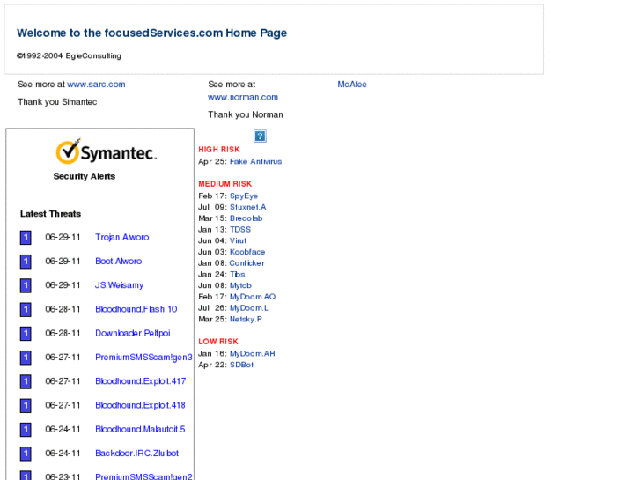Viewport: 640px width, 480px height.
Task: Open the Downloader.Pelfpoi link
Action: click(x=133, y=333)
